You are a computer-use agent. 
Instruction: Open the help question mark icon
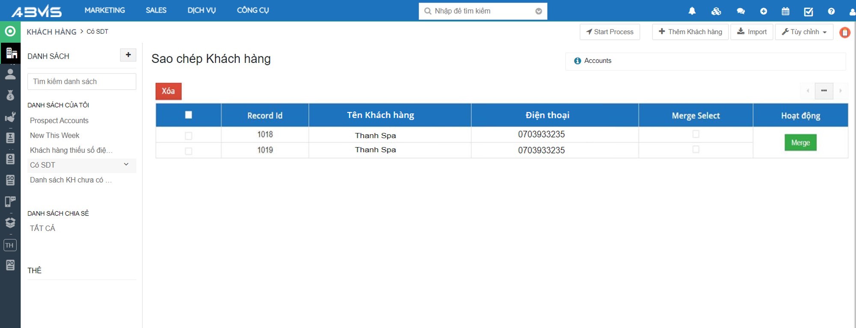click(x=831, y=12)
